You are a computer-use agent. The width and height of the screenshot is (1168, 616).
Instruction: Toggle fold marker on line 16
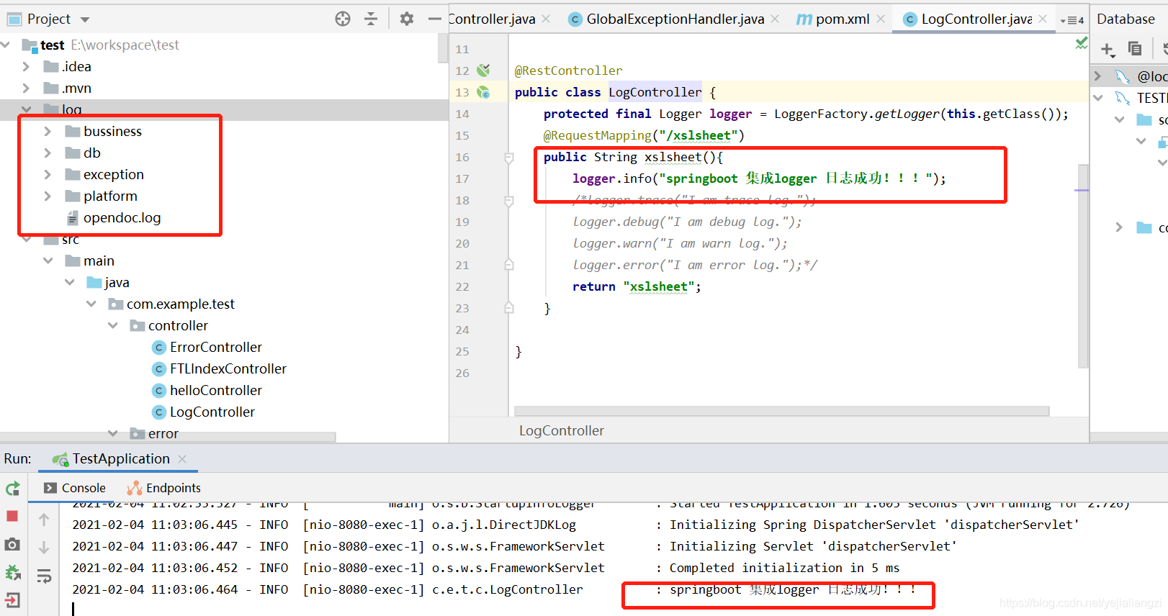coord(508,158)
